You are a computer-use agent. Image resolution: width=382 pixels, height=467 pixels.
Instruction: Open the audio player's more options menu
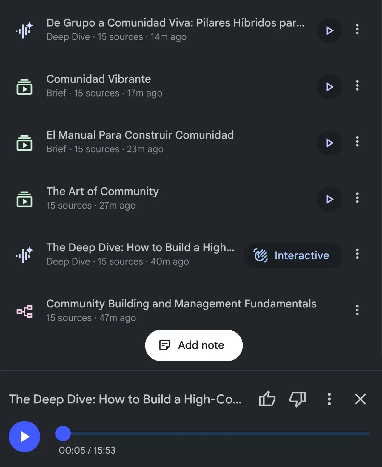(x=329, y=399)
